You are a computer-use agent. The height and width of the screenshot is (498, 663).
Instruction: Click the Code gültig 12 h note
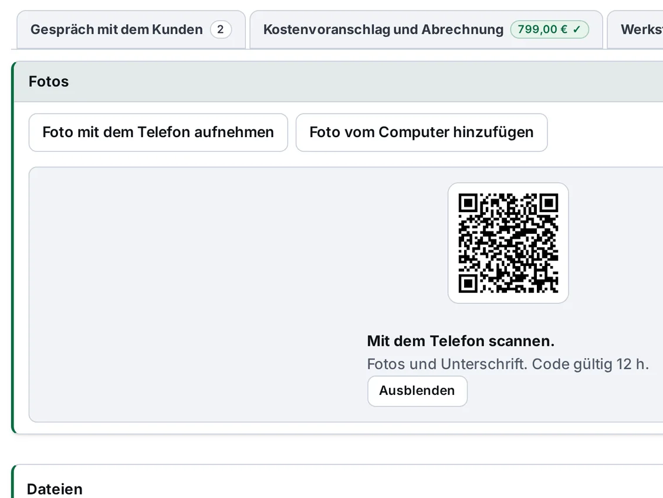tap(590, 364)
